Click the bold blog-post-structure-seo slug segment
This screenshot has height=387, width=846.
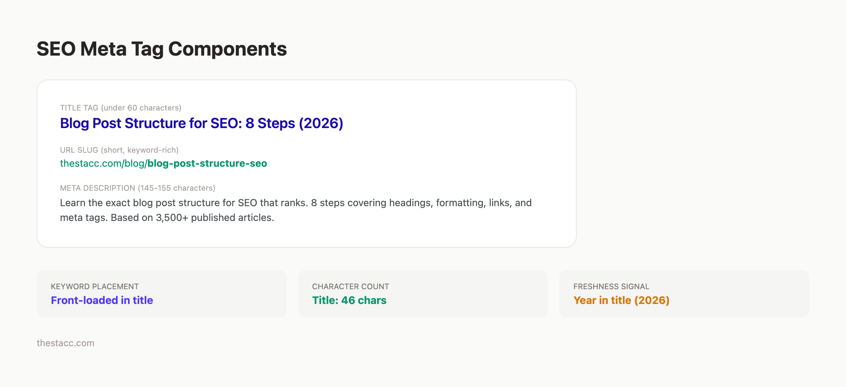point(207,163)
